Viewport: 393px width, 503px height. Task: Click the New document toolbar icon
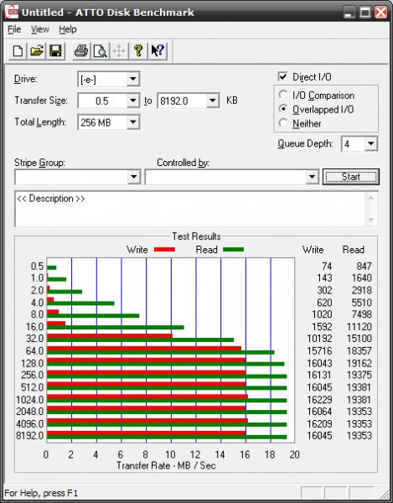coord(18,51)
